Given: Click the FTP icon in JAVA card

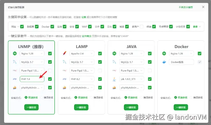Looking at the screenshot, I should tap(114, 71).
